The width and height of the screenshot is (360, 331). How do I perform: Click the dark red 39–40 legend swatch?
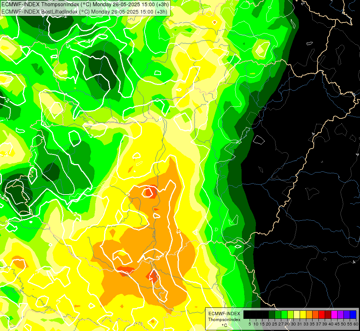coord(328,314)
